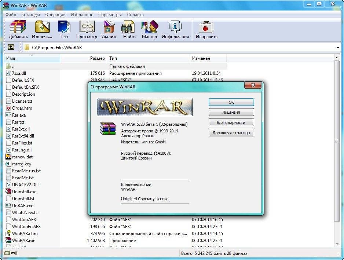Open the Избранное menu
Screen dimensions: 344x260
82,15
